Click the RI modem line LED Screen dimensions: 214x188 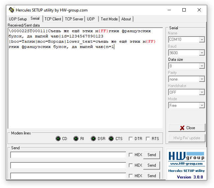[76, 139]
